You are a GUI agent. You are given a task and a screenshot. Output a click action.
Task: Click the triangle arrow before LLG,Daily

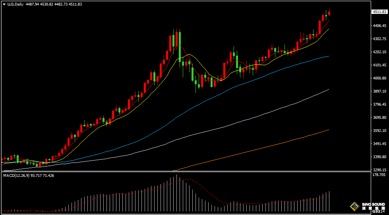[4, 4]
